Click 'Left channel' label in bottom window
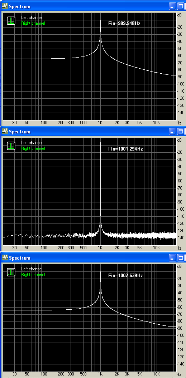The width and height of the screenshot is (186, 378). click(32, 269)
